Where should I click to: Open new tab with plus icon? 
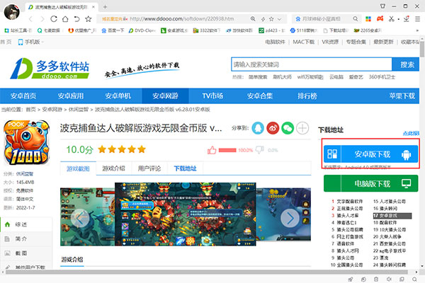[105, 7]
